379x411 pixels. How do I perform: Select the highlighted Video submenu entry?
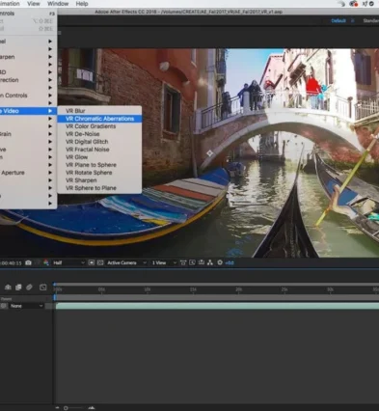[x=28, y=111]
